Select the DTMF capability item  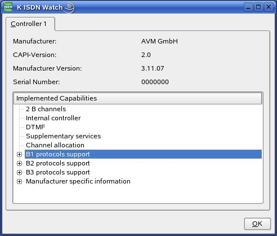click(x=35, y=127)
